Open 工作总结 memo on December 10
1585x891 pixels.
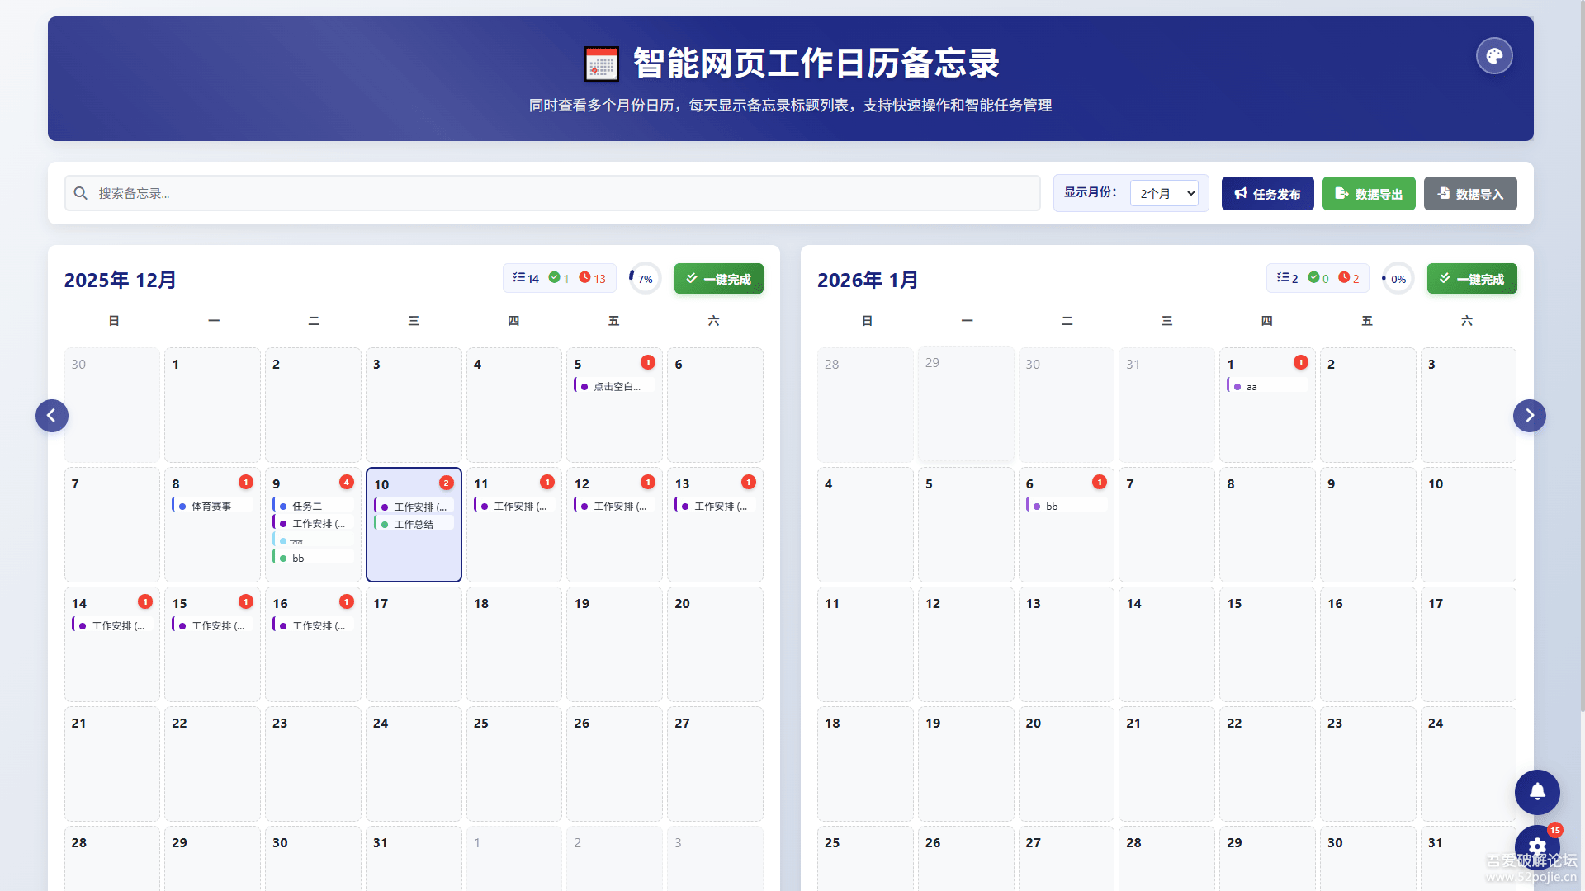pos(414,524)
